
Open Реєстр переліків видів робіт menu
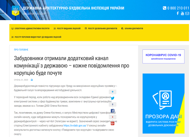point(36,37)
